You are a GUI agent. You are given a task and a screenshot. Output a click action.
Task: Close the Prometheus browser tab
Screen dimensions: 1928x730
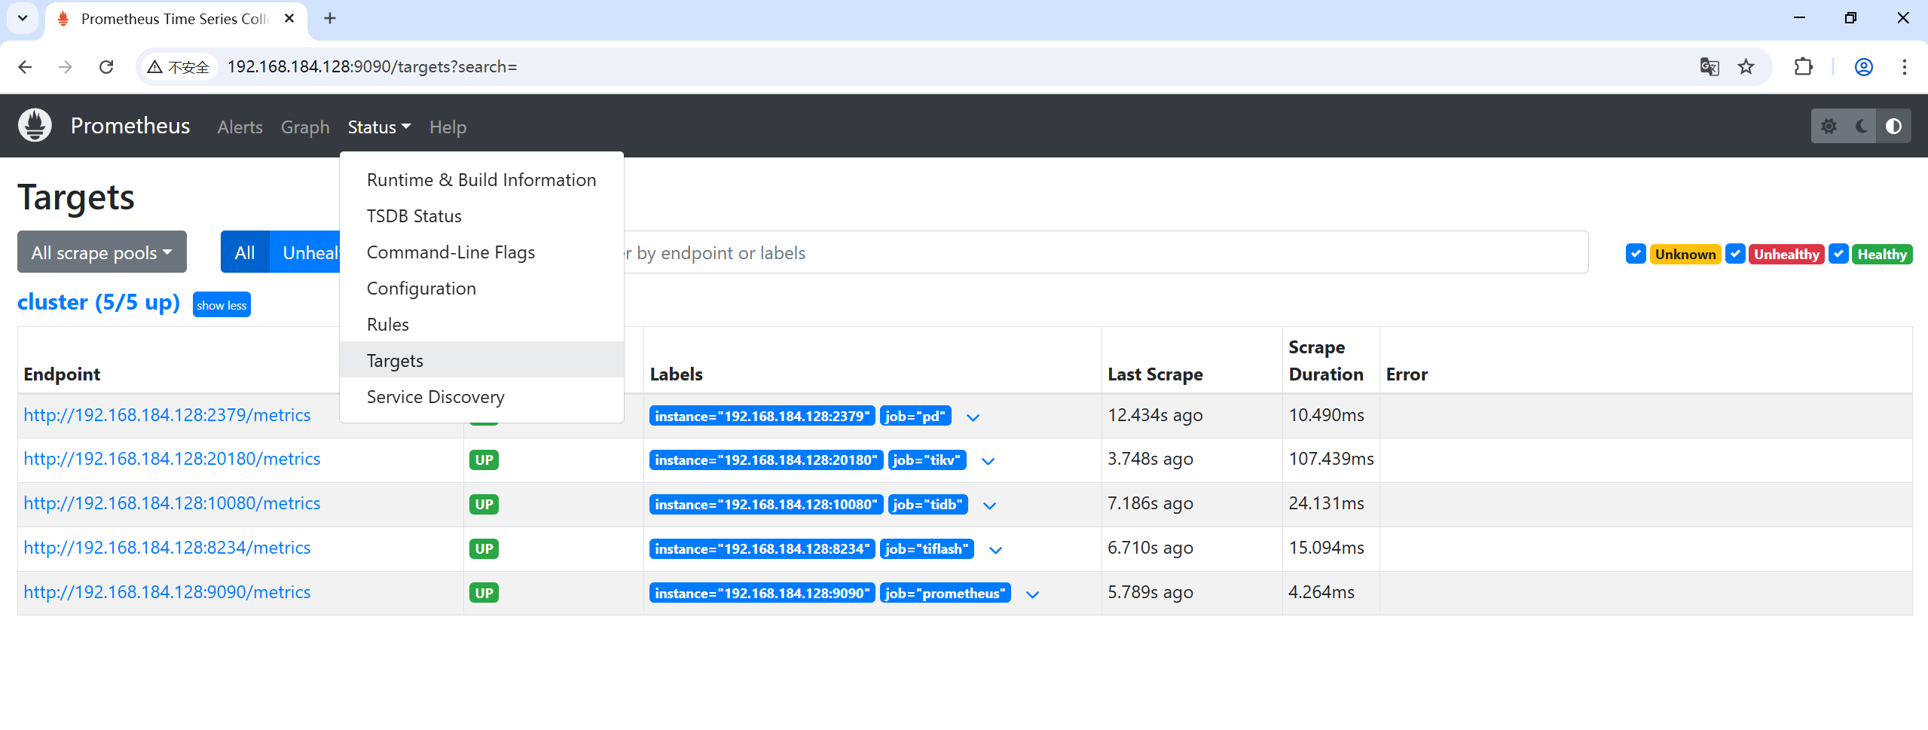289,19
